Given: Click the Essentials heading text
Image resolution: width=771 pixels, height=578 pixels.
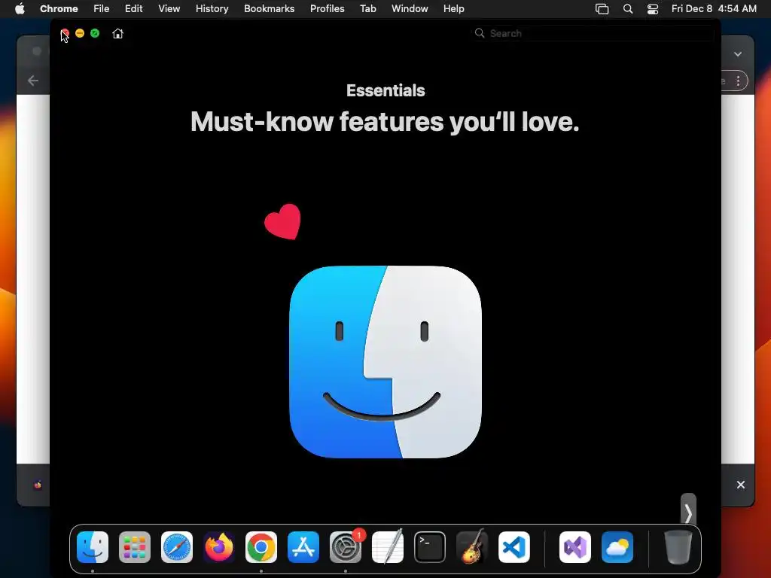Looking at the screenshot, I should [x=385, y=90].
